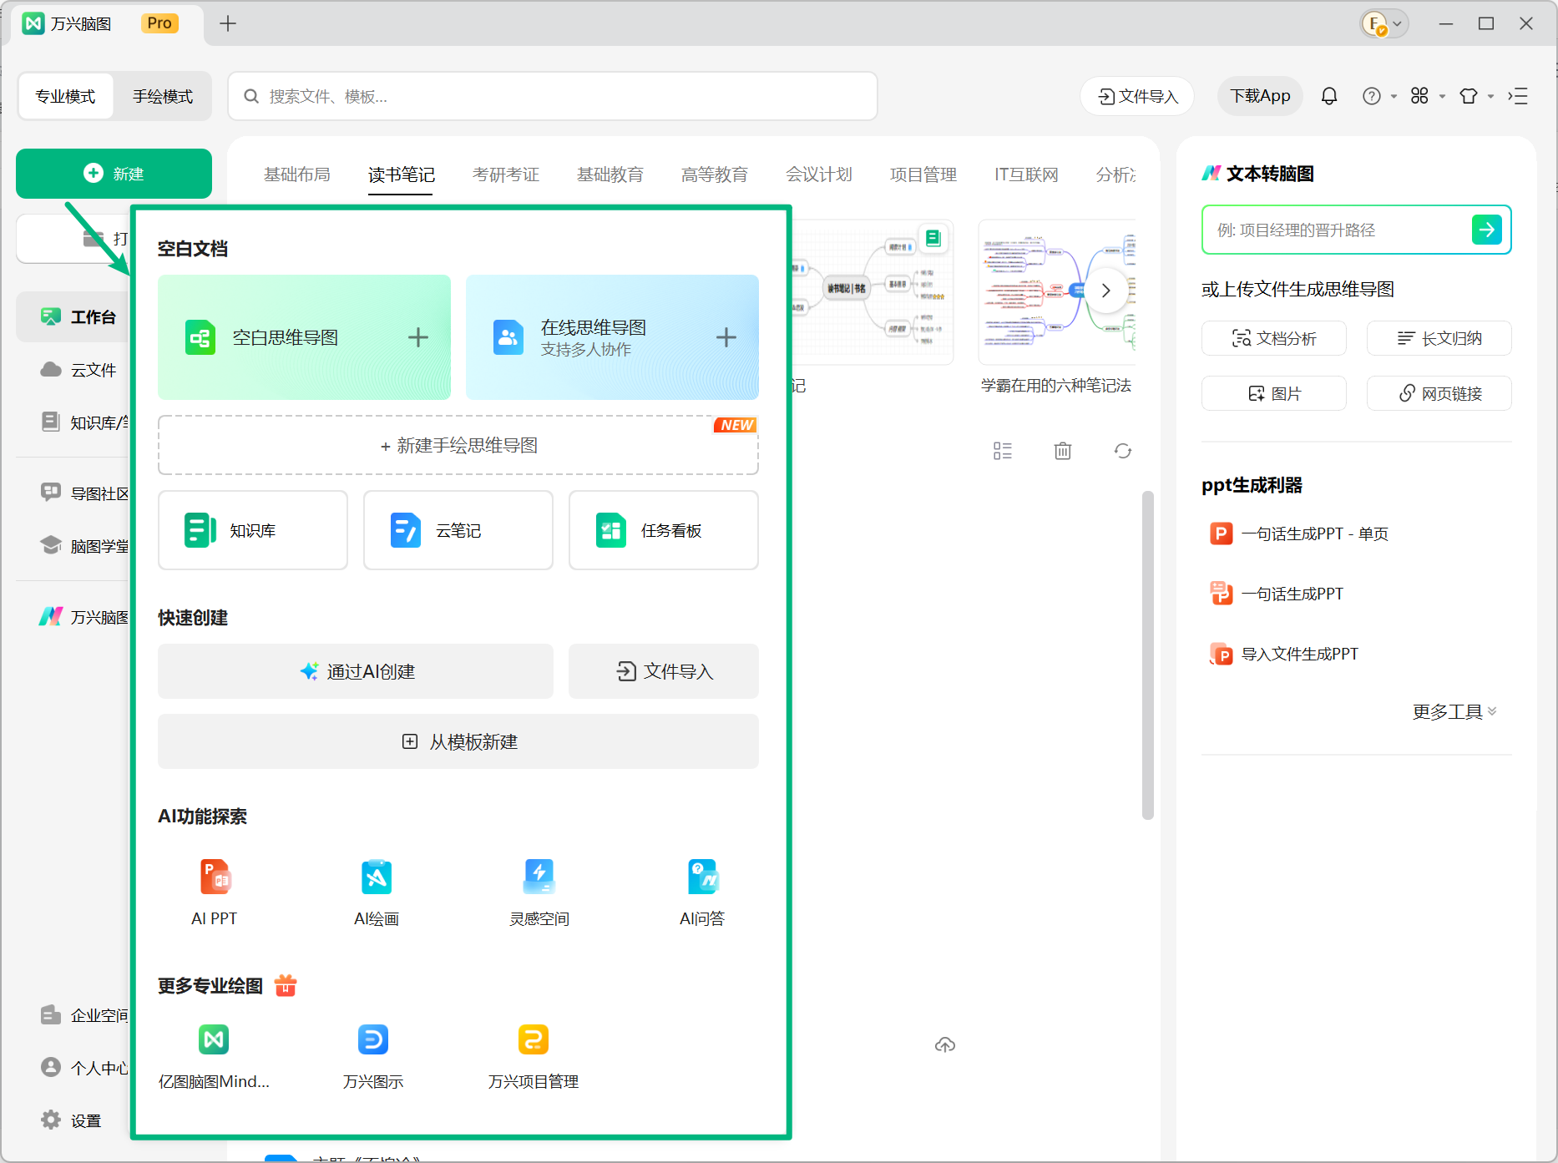The height and width of the screenshot is (1163, 1558).
Task: Open 设置 in sidebar
Action: click(72, 1120)
